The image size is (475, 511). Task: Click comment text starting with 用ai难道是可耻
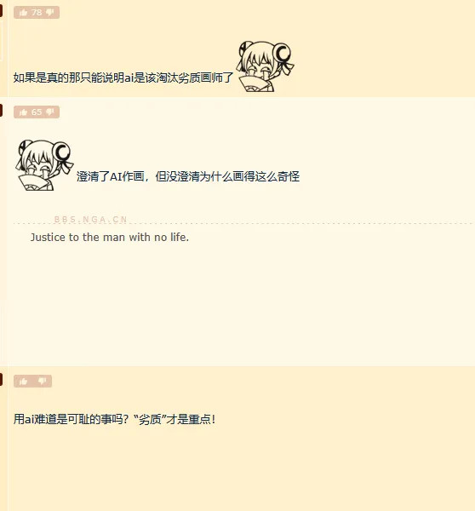pos(114,419)
